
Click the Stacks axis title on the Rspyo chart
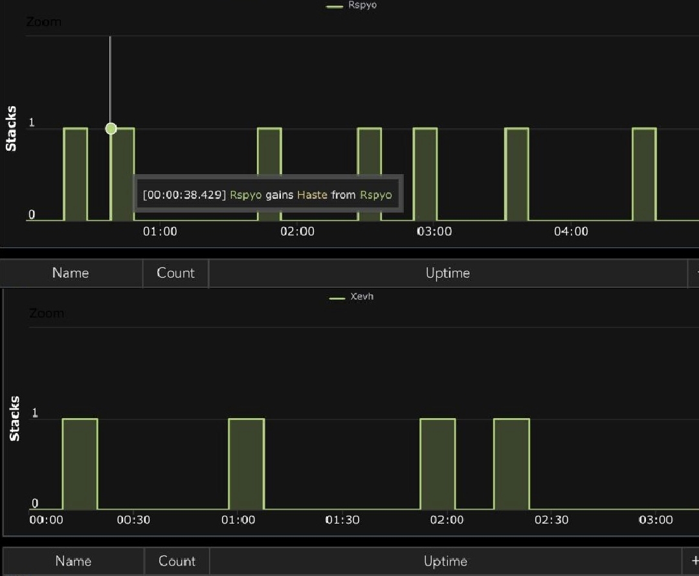click(x=11, y=128)
